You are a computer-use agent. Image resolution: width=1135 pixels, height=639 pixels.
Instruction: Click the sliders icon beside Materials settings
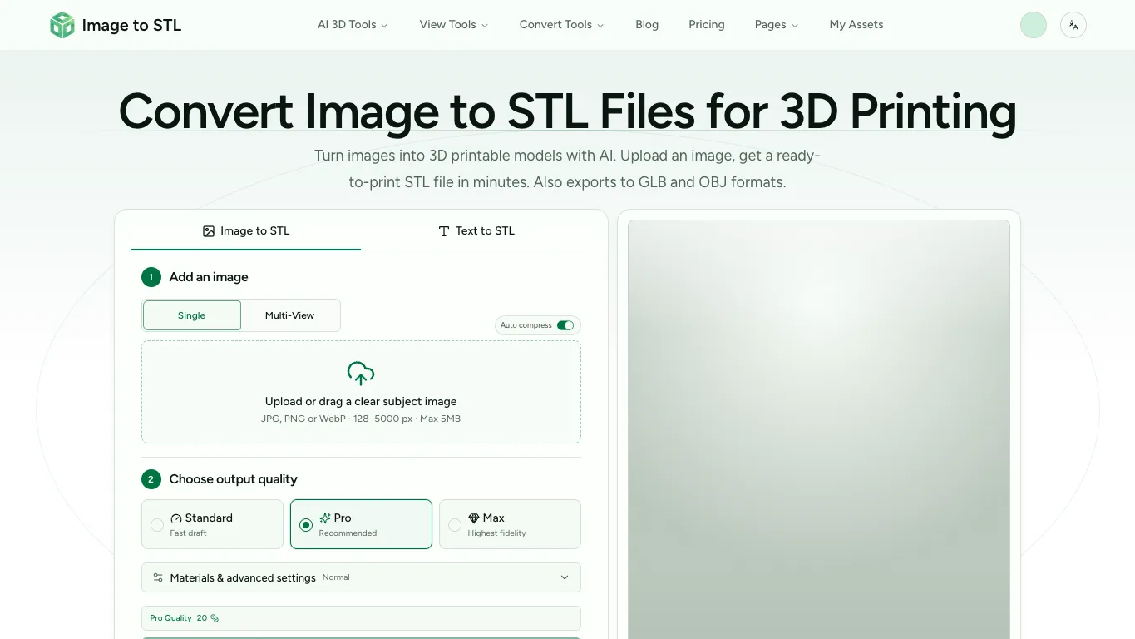[x=158, y=577]
